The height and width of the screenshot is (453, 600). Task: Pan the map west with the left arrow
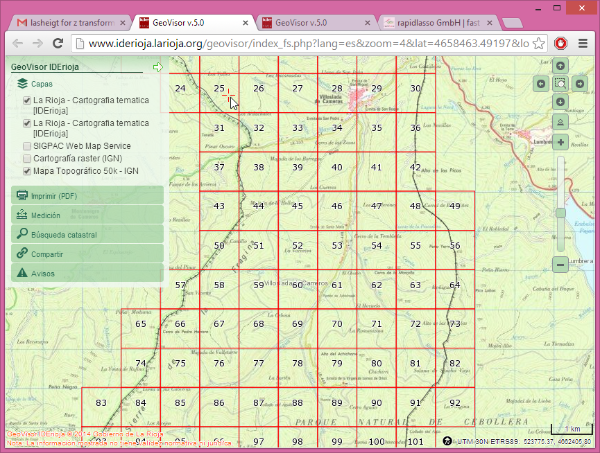coord(541,84)
